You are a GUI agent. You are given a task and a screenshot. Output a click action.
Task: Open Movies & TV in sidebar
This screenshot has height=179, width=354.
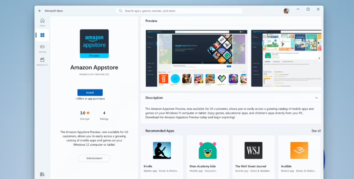coord(42,61)
